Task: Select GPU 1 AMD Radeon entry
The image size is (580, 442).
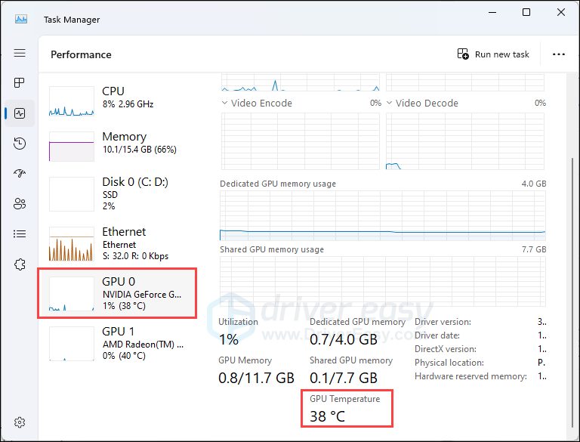Action: pyautogui.click(x=117, y=342)
